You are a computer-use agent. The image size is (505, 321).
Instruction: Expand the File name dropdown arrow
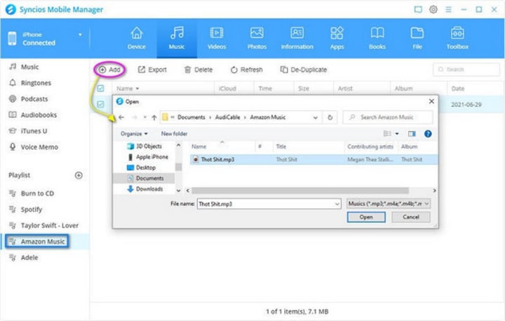[x=337, y=204]
